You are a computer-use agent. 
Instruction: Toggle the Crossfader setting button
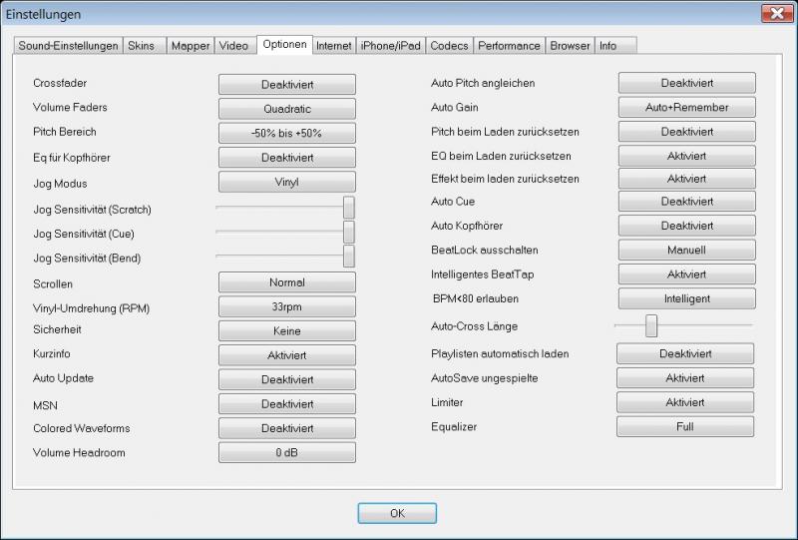pyautogui.click(x=287, y=84)
